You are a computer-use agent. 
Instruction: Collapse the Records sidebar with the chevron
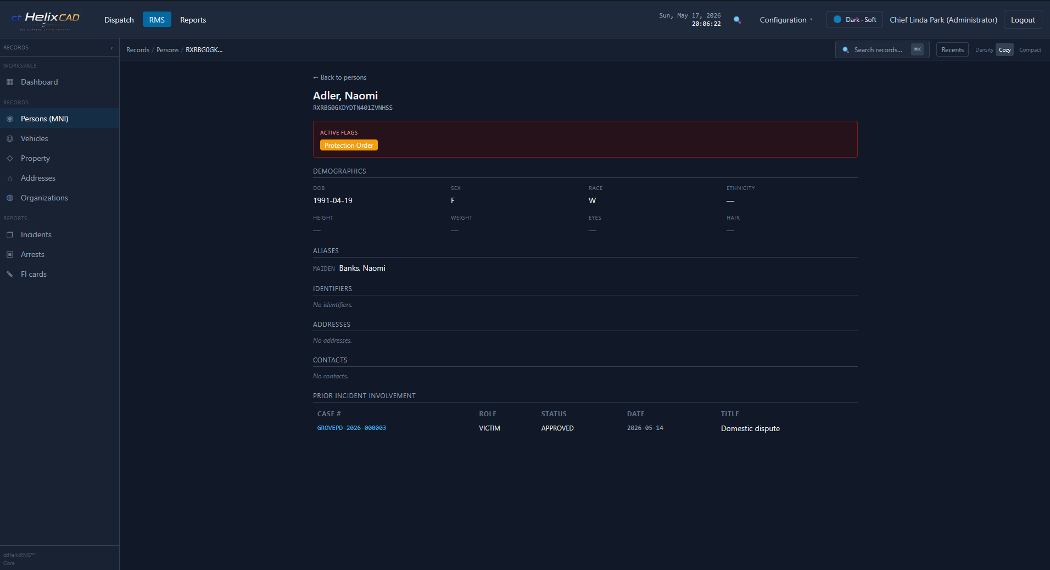111,48
